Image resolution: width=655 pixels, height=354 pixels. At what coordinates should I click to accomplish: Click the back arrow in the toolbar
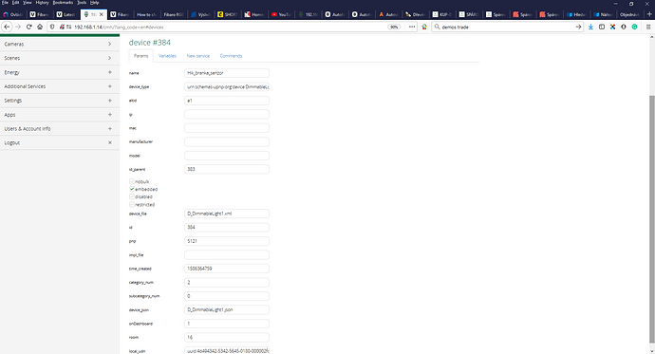coord(7,27)
